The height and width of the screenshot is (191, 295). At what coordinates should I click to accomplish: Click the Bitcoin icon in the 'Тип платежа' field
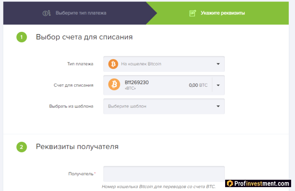[113, 64]
